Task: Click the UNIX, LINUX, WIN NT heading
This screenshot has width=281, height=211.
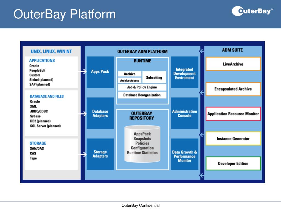Action: tap(51, 51)
